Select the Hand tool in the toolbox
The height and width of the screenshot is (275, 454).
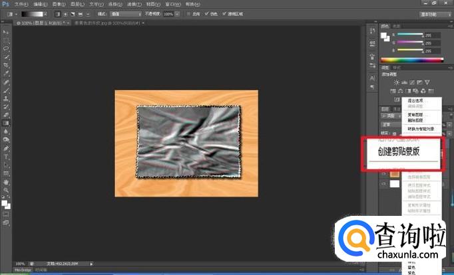[6, 181]
